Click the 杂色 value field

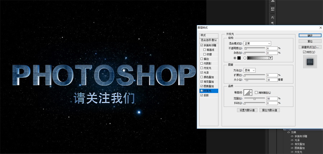(x=272, y=53)
